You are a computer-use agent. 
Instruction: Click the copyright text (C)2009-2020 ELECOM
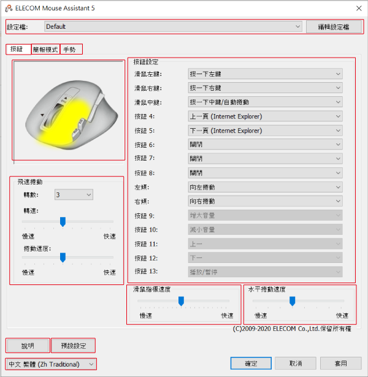pos(292,329)
